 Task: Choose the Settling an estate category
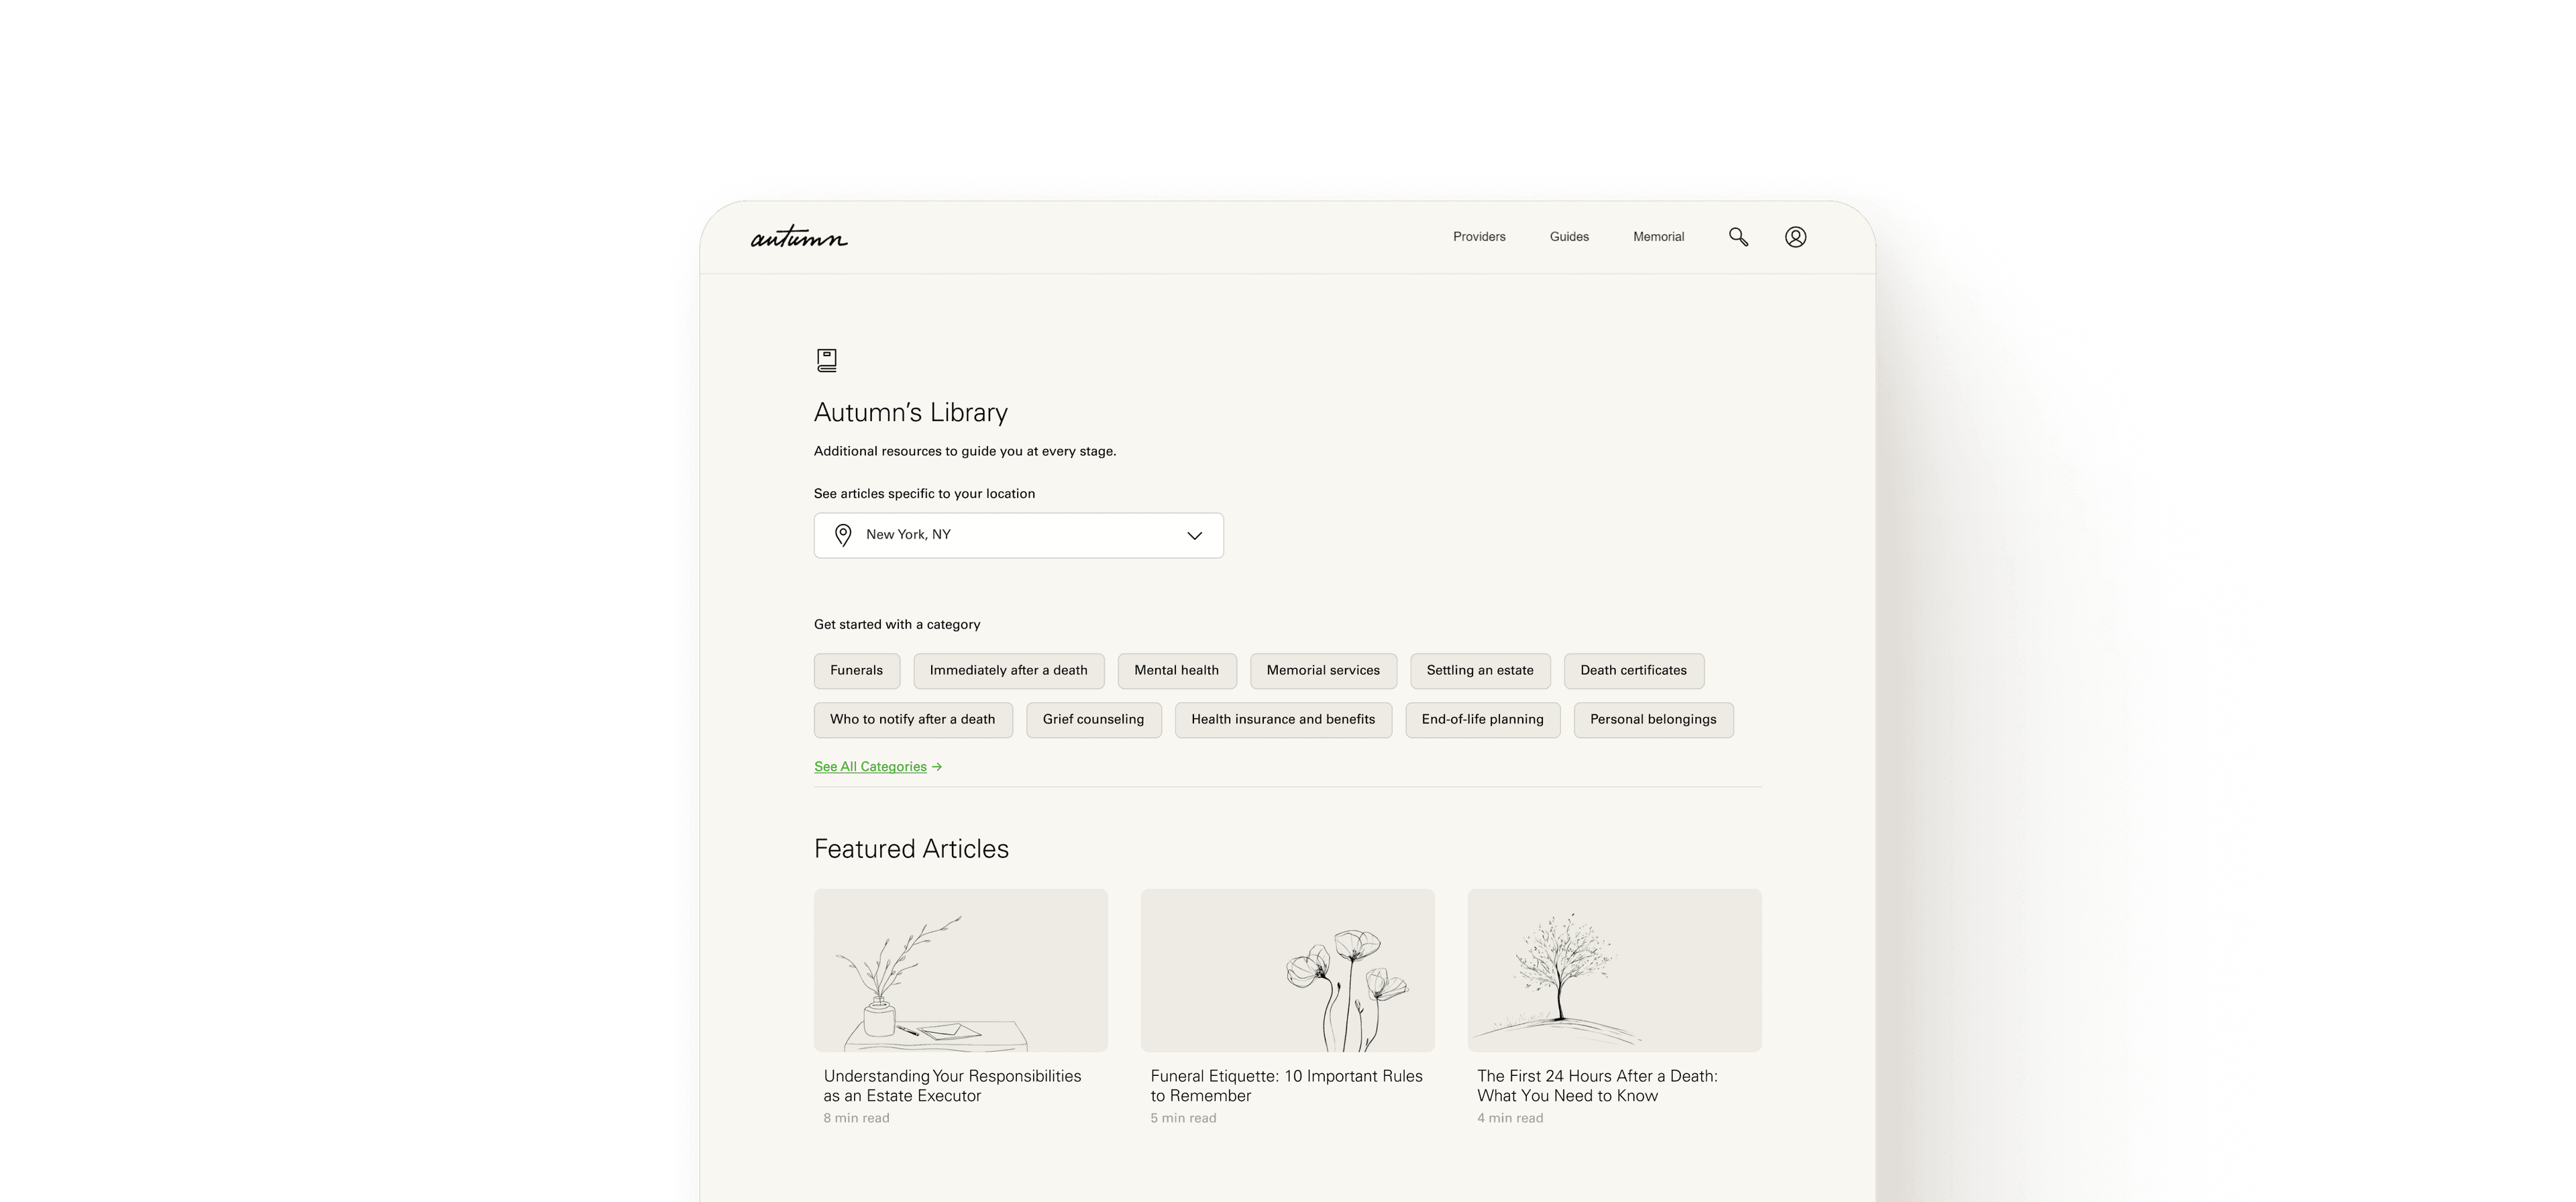(1480, 671)
